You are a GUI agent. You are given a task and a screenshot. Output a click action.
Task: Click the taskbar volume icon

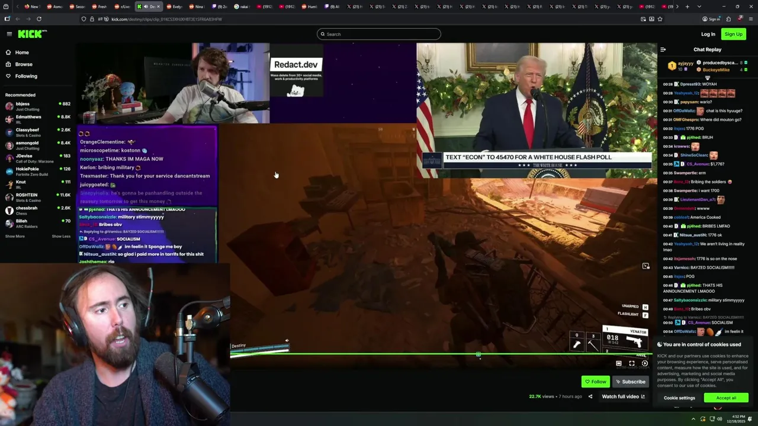[720, 419]
